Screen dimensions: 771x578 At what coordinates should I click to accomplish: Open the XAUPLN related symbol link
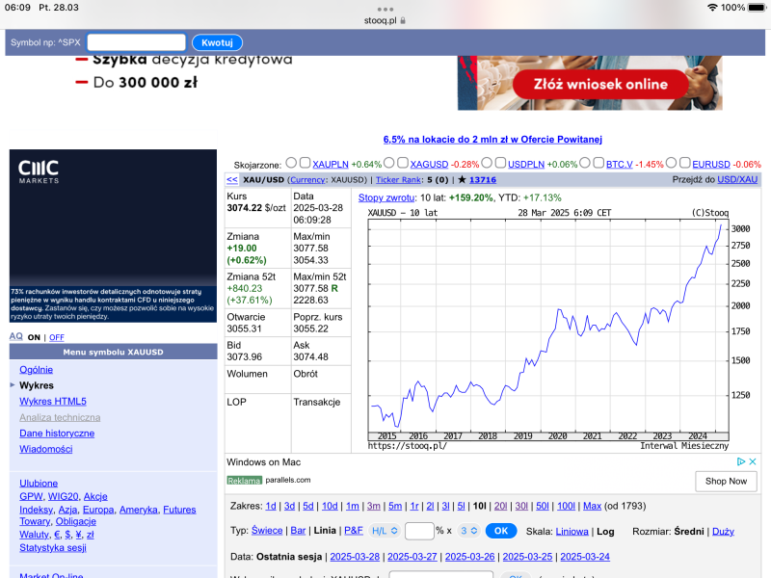331,164
